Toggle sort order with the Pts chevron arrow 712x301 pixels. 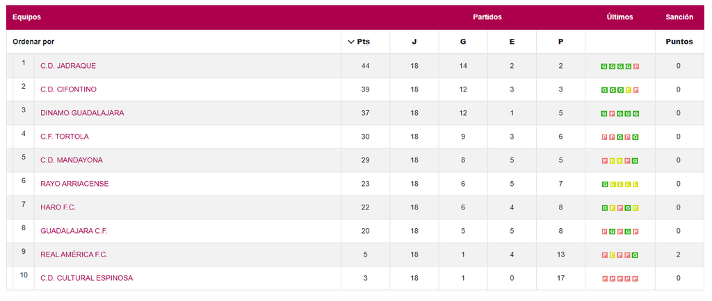(x=351, y=42)
